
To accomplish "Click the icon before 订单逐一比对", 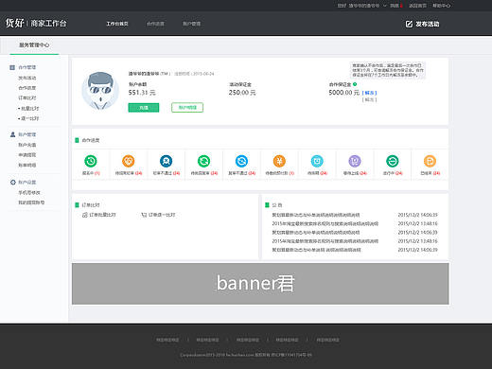I will [x=144, y=215].
